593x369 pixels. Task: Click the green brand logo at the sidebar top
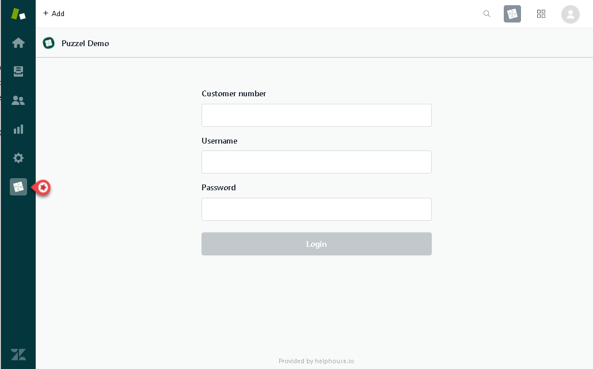pyautogui.click(x=18, y=14)
